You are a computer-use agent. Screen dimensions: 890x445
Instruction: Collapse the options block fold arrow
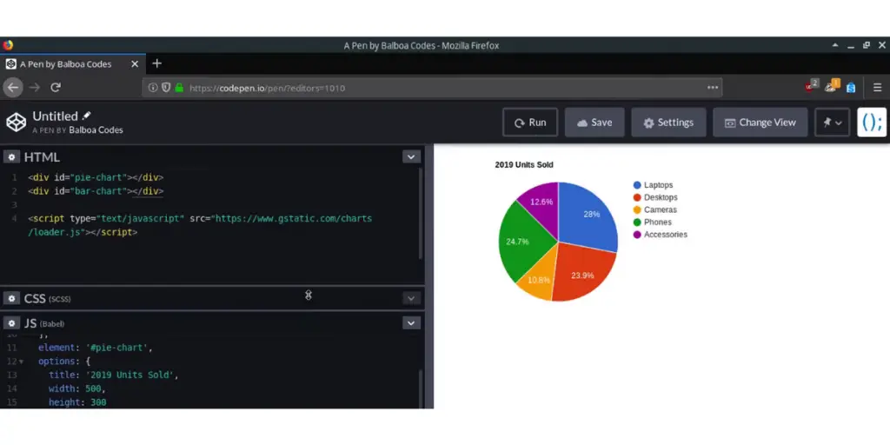click(x=22, y=362)
